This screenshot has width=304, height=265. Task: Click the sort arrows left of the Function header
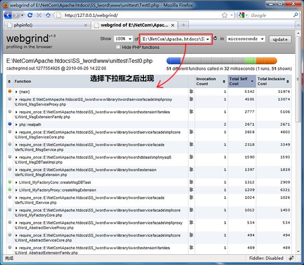click(9, 81)
